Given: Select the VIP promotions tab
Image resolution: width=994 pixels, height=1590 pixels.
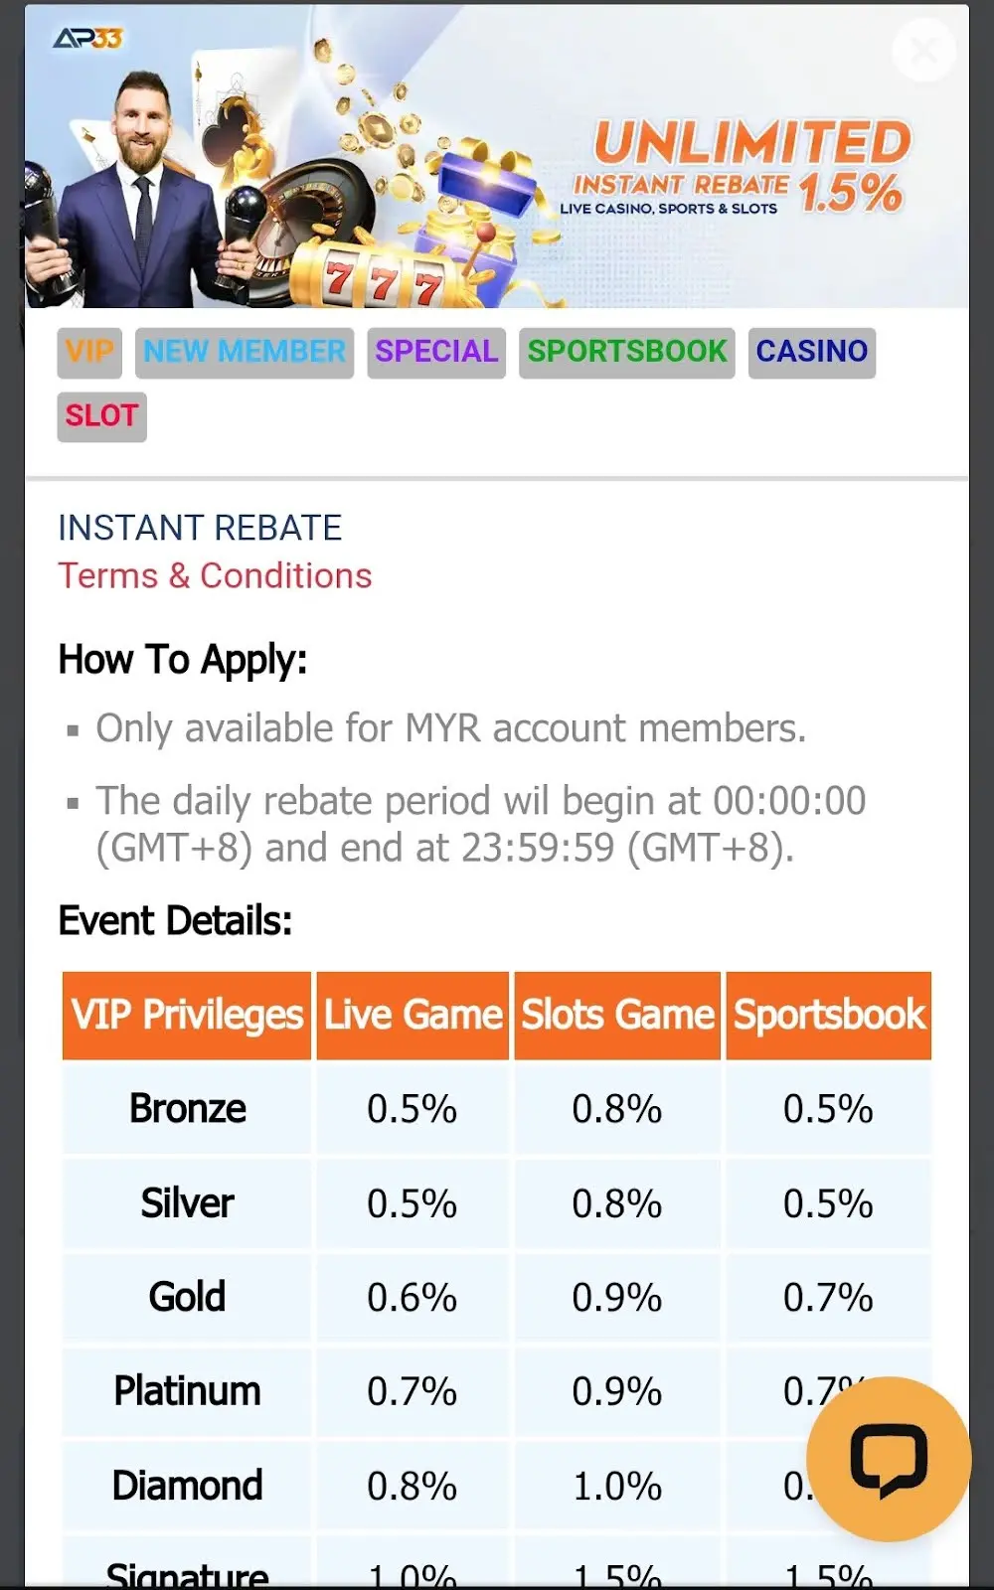Looking at the screenshot, I should click(89, 352).
